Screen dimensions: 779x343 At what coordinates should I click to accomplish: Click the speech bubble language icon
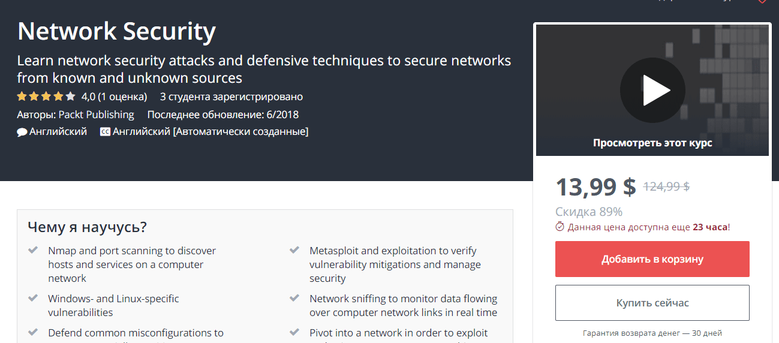click(x=22, y=132)
